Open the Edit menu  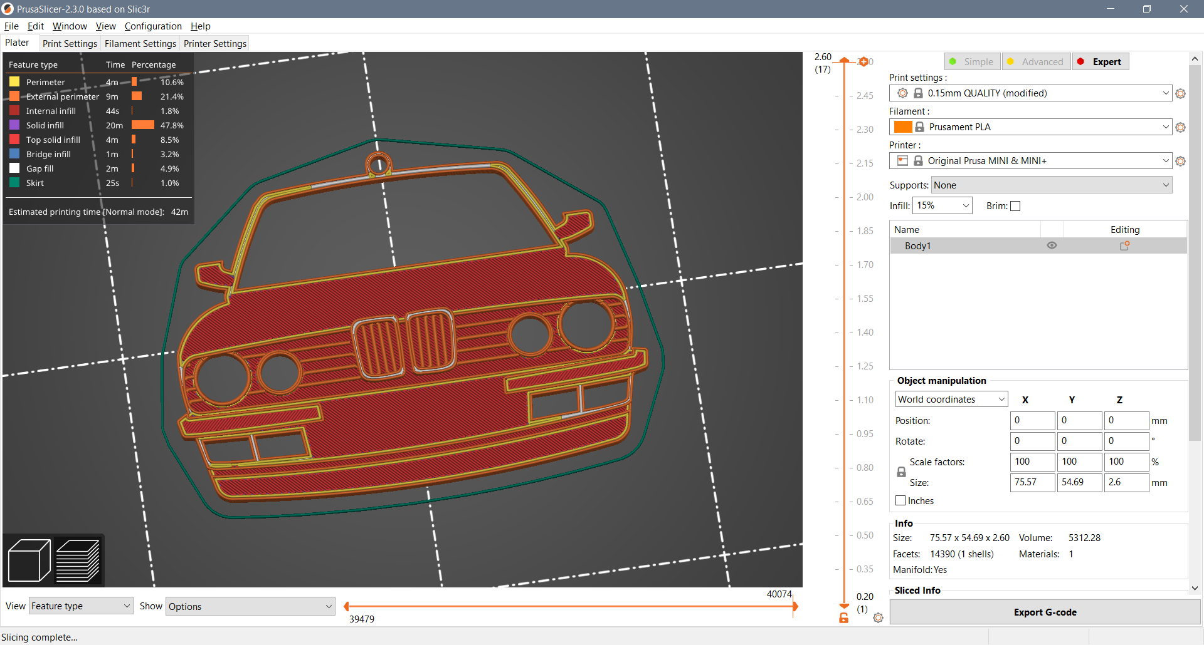36,26
